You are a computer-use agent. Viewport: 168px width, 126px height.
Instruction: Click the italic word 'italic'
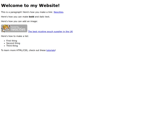point(42,17)
